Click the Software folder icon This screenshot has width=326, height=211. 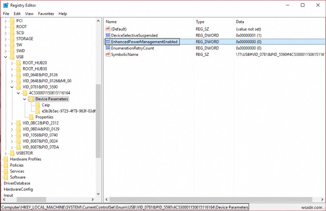[6, 177]
